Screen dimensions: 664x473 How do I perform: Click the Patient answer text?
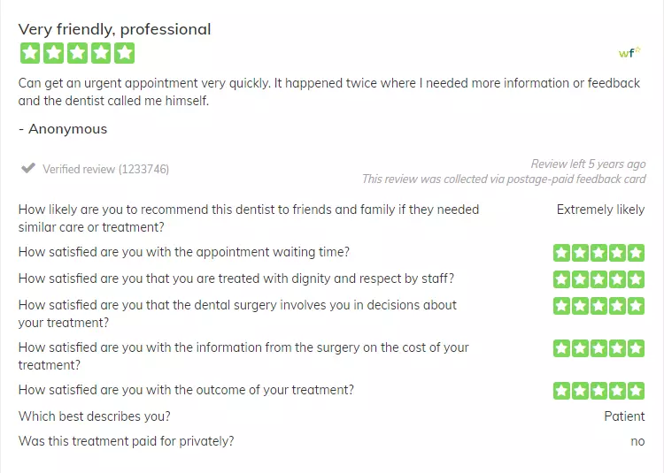coord(624,416)
